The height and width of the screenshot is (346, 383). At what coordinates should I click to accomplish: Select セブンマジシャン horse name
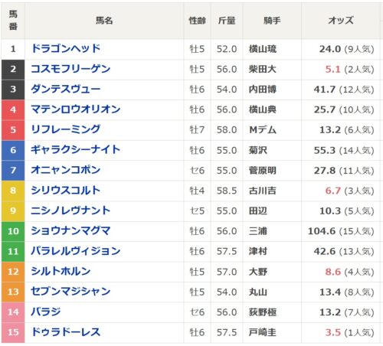click(x=70, y=292)
